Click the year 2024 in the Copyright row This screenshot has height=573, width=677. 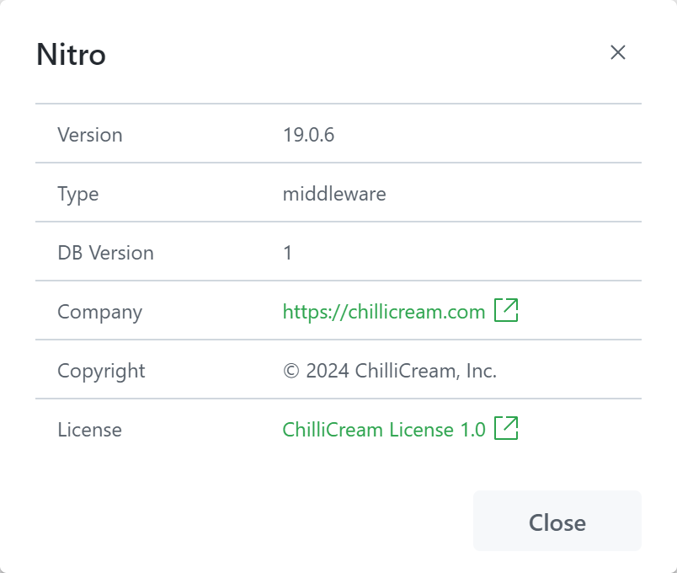(x=327, y=371)
